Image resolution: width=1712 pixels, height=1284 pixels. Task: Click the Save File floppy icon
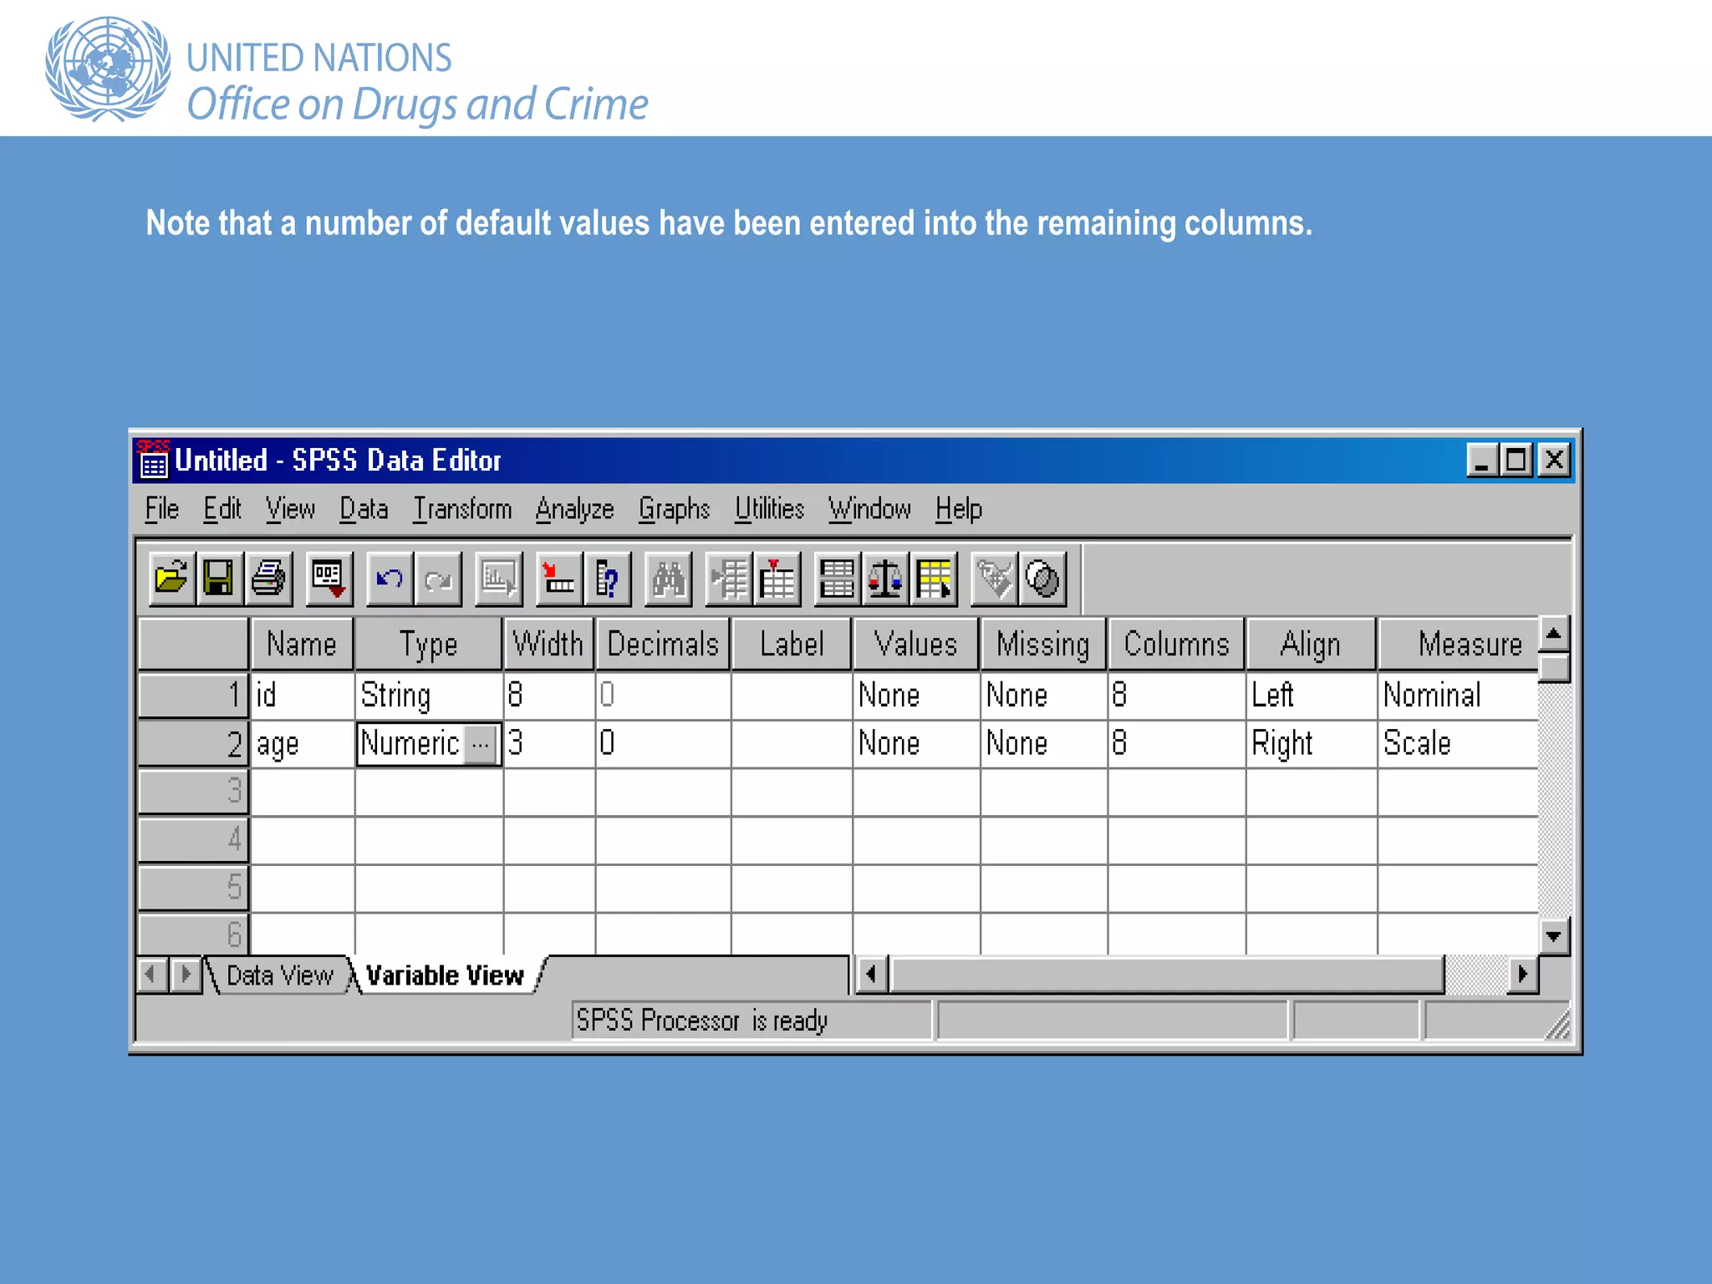(x=219, y=578)
